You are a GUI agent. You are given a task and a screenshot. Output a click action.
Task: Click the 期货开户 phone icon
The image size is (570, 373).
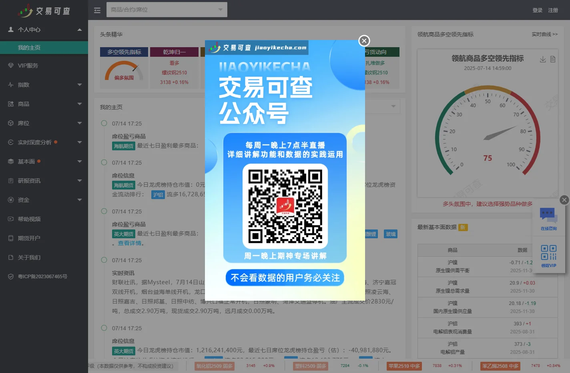point(11,238)
